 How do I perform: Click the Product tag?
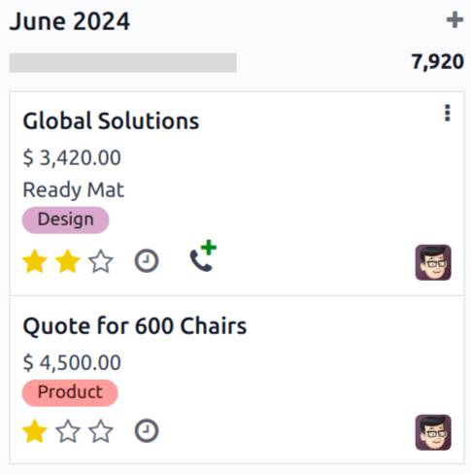[70, 392]
